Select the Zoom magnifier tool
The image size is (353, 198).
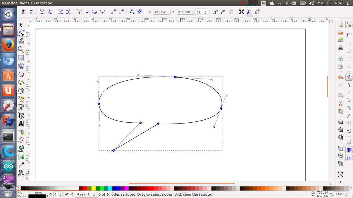tap(21, 49)
